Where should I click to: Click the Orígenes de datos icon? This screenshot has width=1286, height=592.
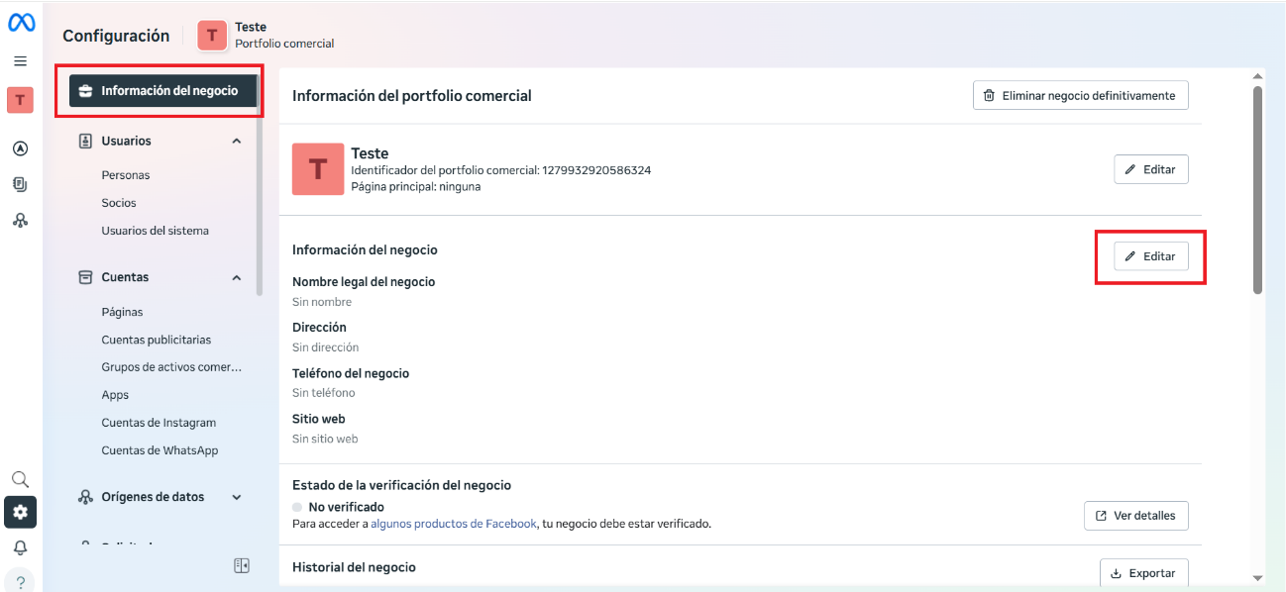coord(85,497)
